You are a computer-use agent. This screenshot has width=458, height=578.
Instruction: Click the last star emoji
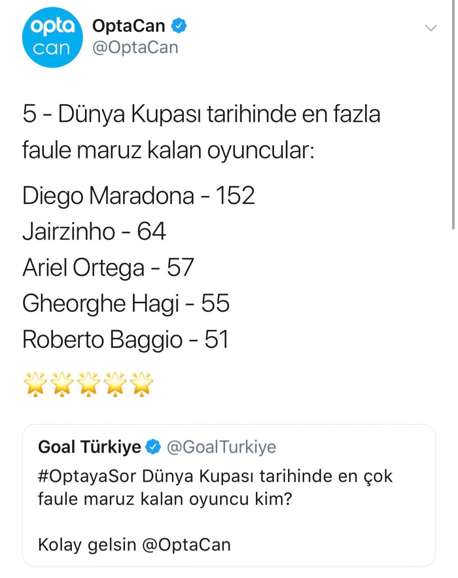coord(142,384)
